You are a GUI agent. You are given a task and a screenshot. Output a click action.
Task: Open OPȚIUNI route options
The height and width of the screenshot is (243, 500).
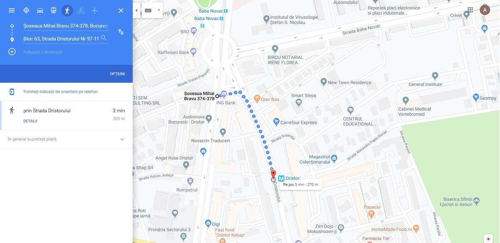tap(117, 74)
